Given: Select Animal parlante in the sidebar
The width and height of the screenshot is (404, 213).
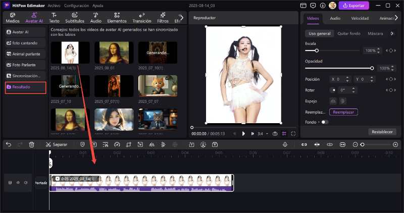Looking at the screenshot, I should (x=26, y=54).
